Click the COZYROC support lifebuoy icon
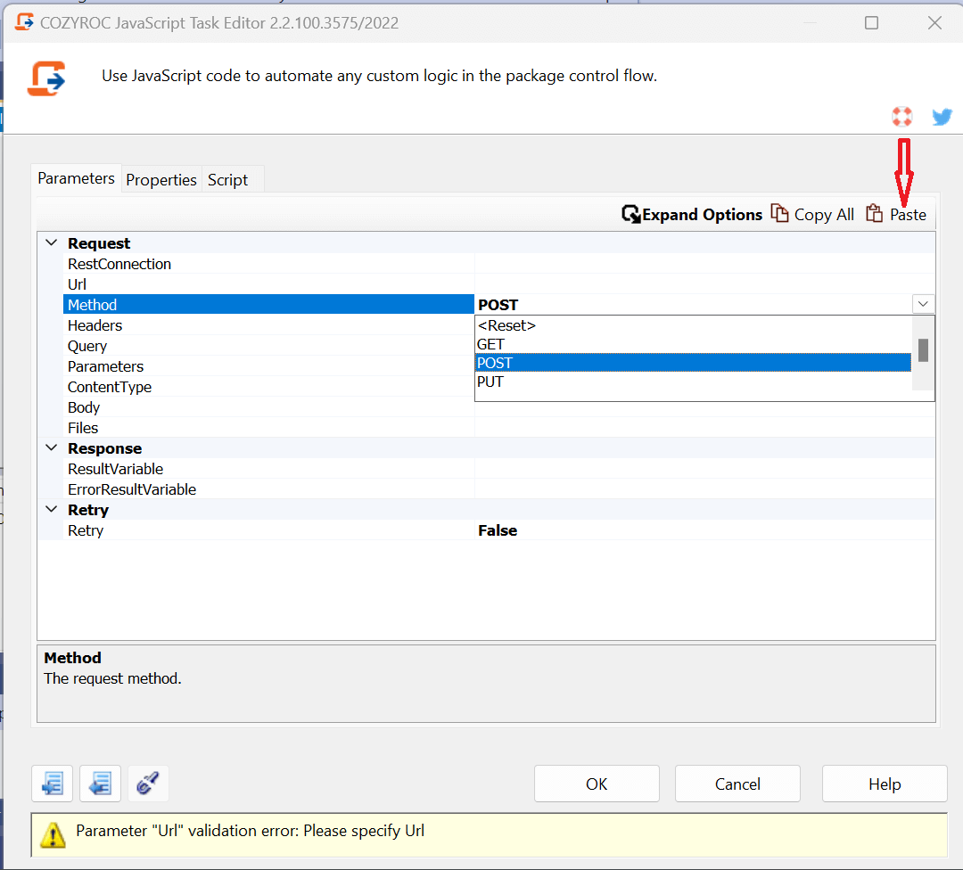Screen dimensions: 963x870 click(x=901, y=116)
